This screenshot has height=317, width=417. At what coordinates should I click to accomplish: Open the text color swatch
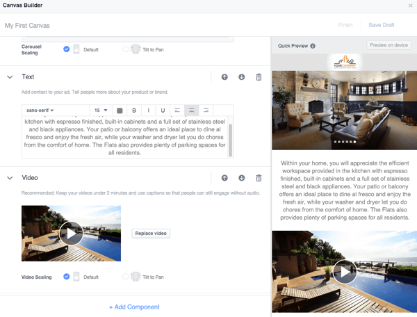point(120,111)
